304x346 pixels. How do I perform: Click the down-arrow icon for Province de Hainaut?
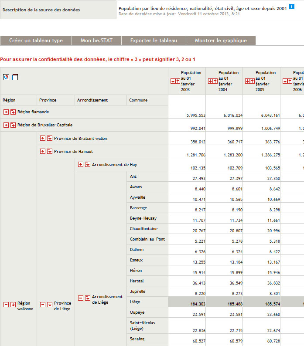click(50, 151)
